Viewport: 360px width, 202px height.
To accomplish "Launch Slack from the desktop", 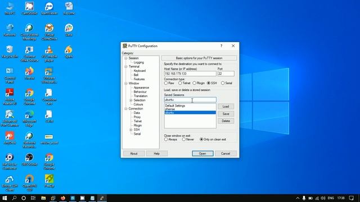I will [x=69, y=30].
